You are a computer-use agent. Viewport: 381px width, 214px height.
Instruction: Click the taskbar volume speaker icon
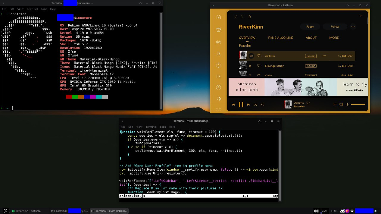point(316,211)
